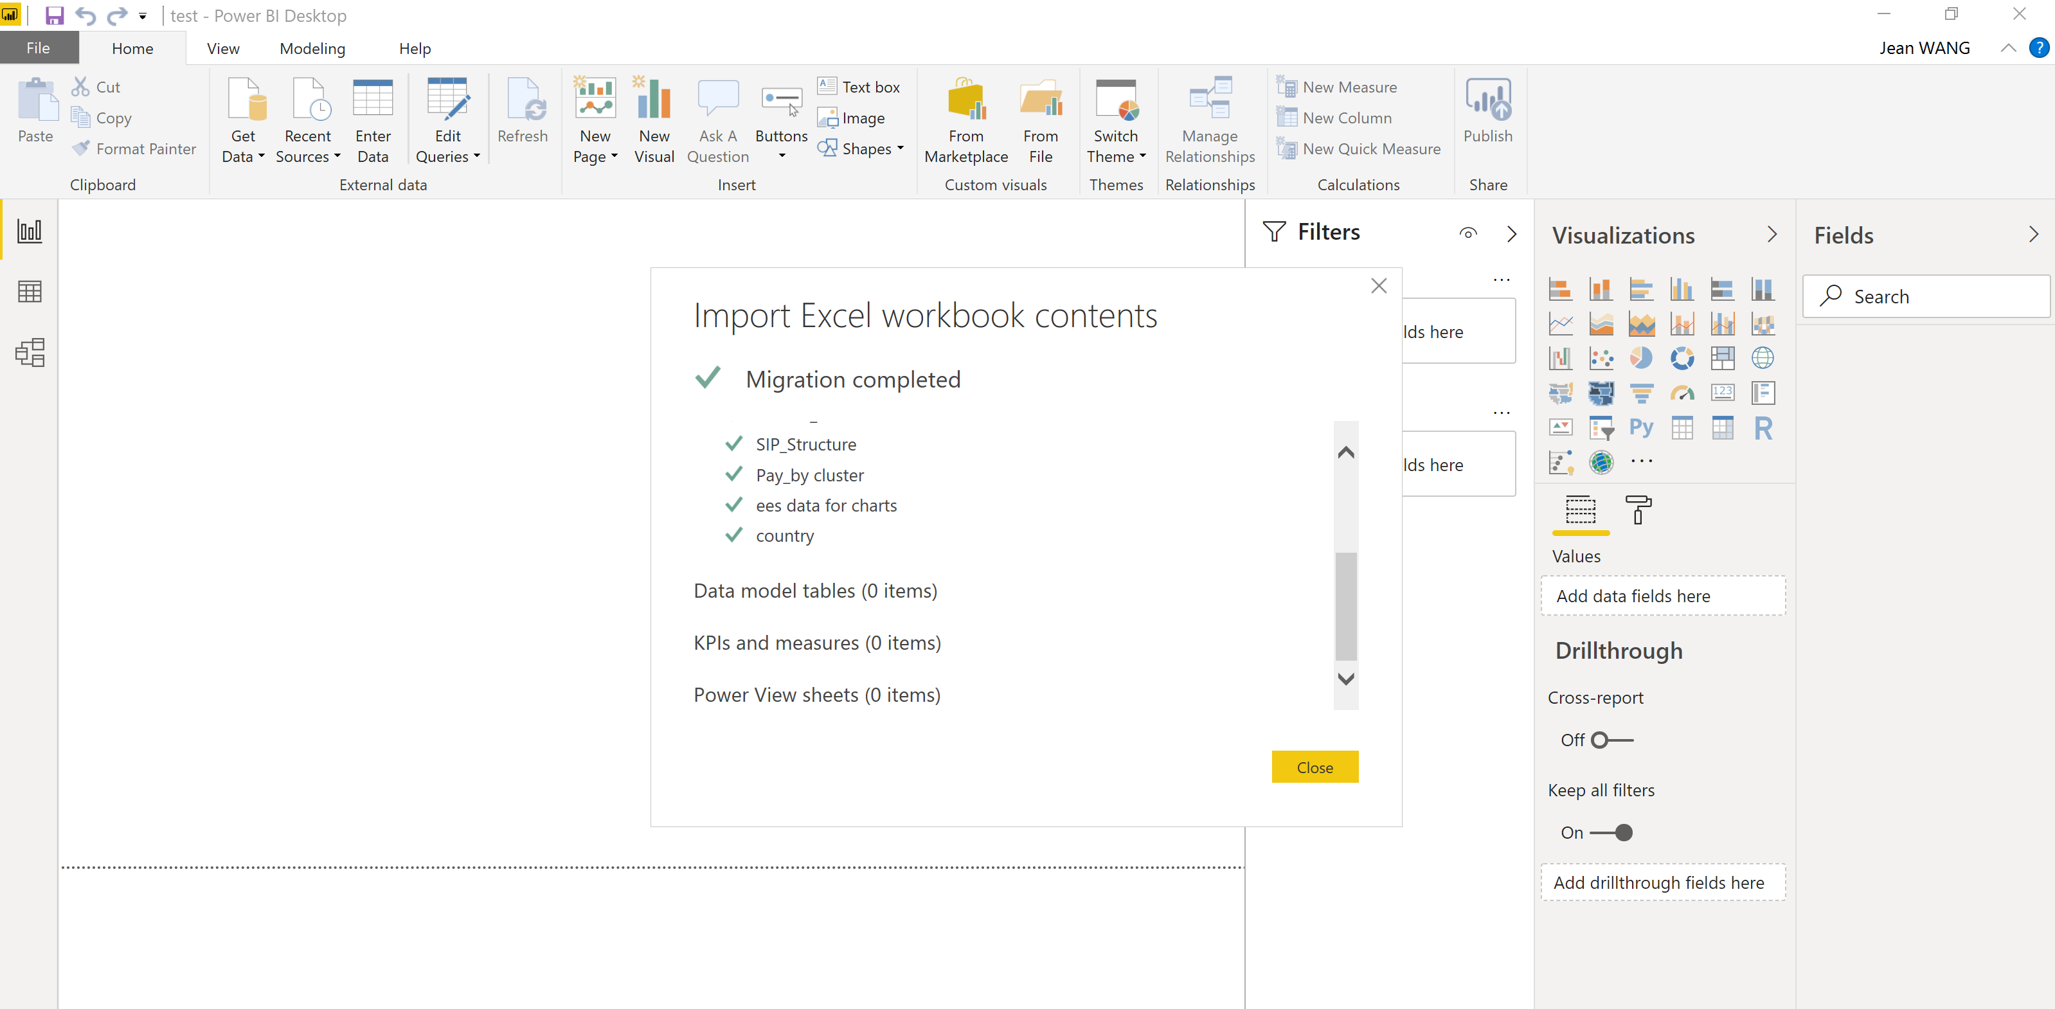Select the Pie chart visualization
Viewport: 2055px width, 1009px height.
1641,358
